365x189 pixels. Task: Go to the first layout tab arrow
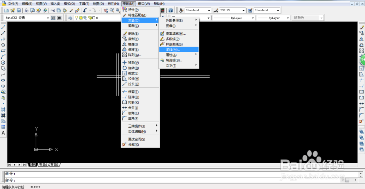pyautogui.click(x=10, y=165)
